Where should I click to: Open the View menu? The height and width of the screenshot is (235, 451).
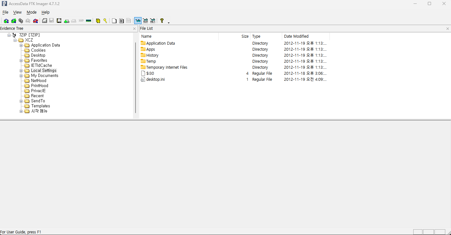[17, 12]
